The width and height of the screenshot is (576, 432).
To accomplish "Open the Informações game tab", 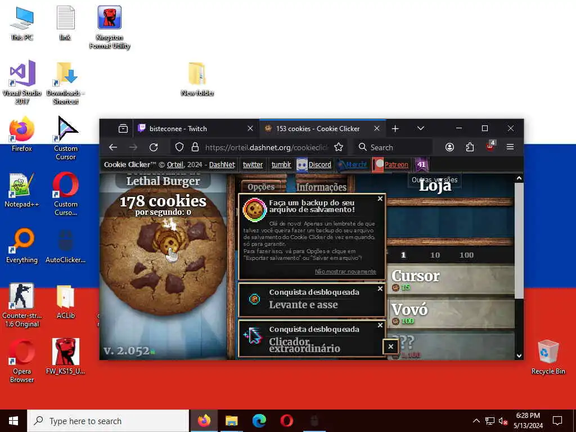I will click(x=321, y=187).
